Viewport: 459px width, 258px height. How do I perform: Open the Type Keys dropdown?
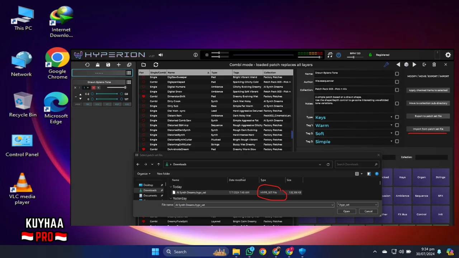[x=354, y=117]
